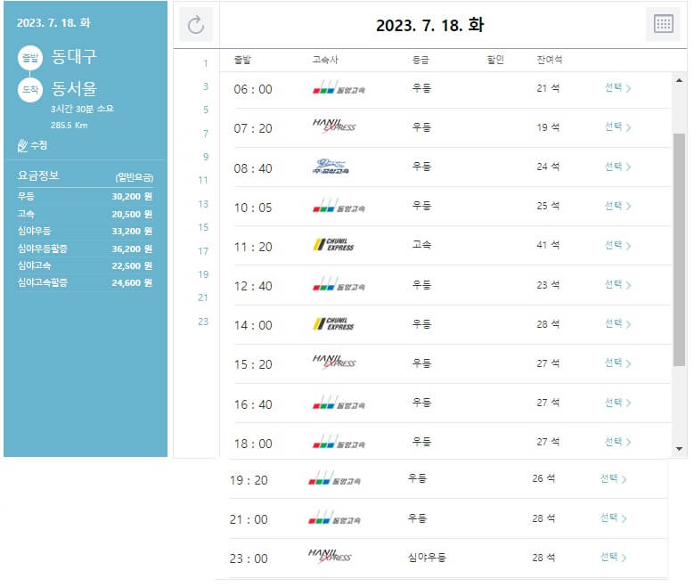
Task: Jump to hour 11 in time index
Action: pyautogui.click(x=203, y=180)
